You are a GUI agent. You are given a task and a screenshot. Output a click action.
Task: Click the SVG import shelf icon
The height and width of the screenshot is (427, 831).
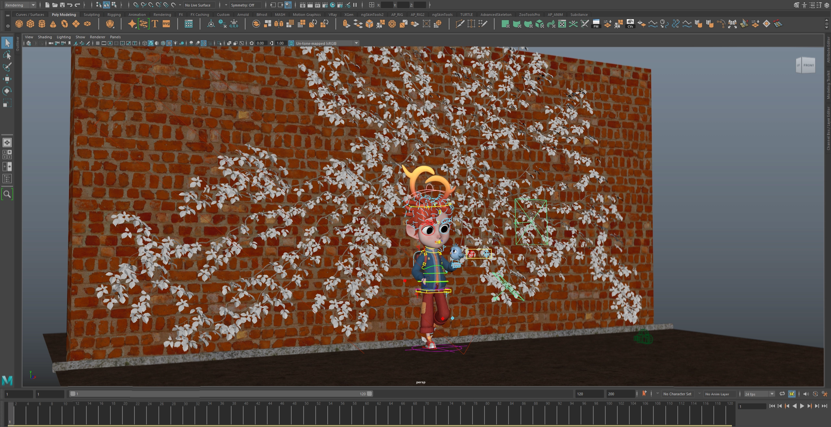pyautogui.click(x=166, y=24)
